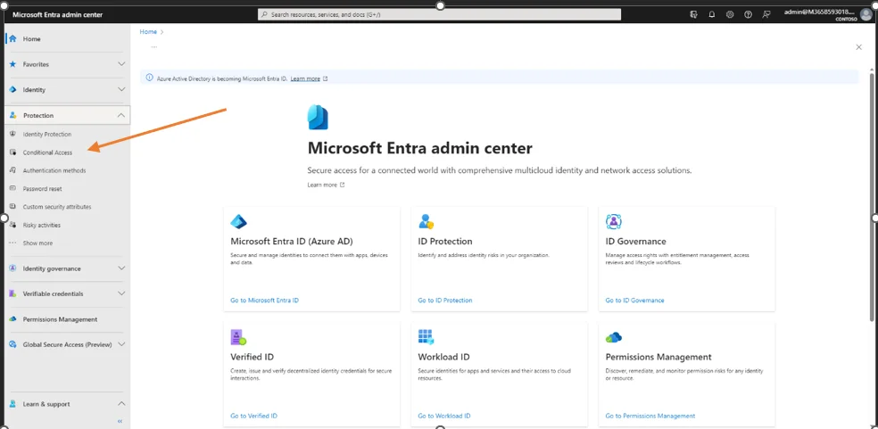Click the admin account avatar

point(866,14)
